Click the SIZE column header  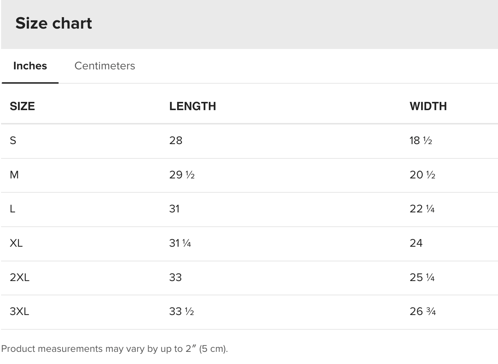(x=22, y=106)
